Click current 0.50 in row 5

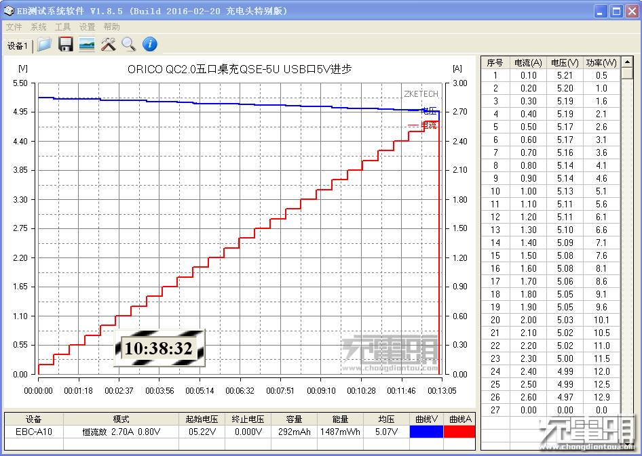pos(529,127)
